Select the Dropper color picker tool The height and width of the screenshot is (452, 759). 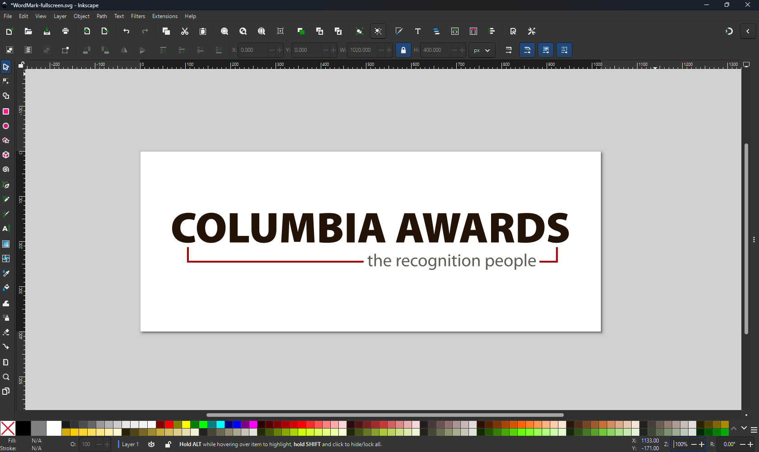click(x=6, y=273)
